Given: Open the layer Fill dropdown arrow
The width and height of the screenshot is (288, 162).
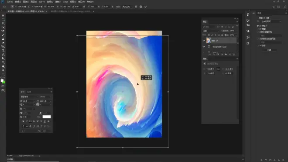Looking at the screenshot, I should (x=236, y=35).
